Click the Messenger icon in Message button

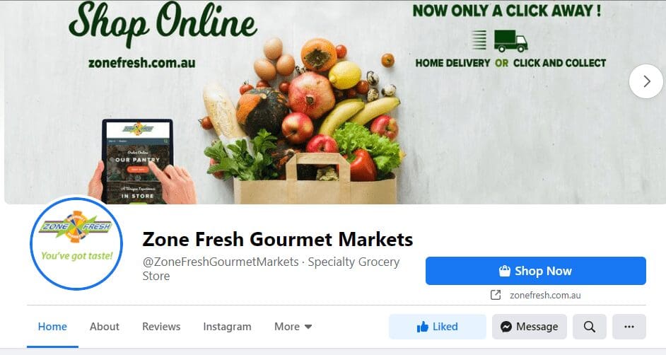tap(506, 327)
